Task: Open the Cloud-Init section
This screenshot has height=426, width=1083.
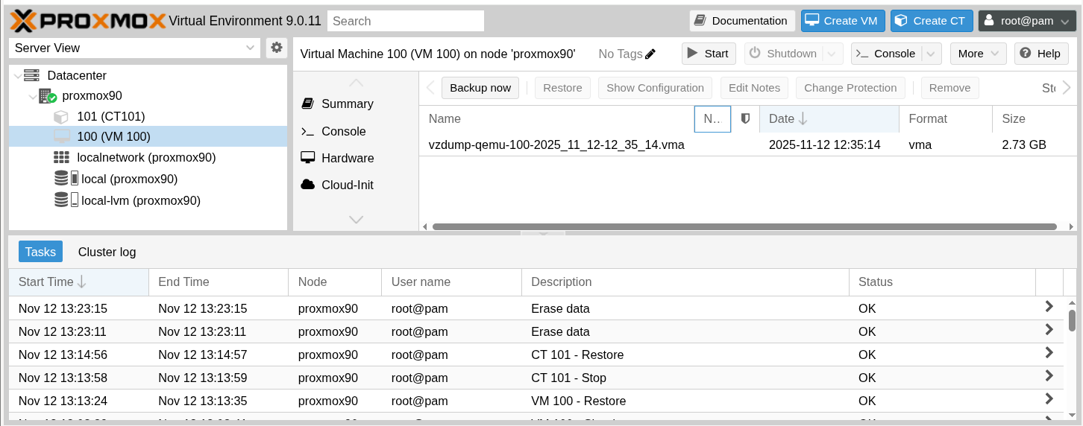Action: [x=347, y=185]
